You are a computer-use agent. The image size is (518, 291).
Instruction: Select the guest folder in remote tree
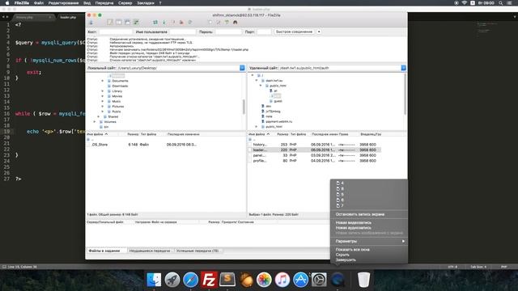tap(278, 101)
